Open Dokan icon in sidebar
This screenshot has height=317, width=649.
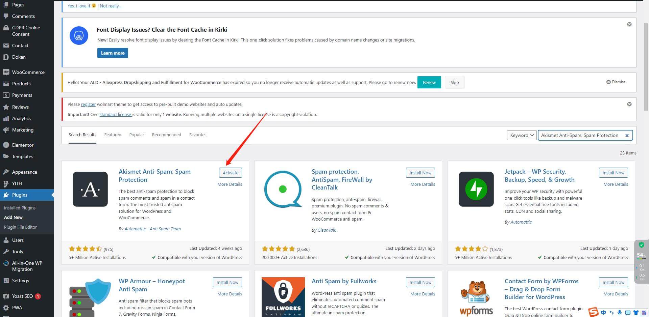[x=6, y=57]
